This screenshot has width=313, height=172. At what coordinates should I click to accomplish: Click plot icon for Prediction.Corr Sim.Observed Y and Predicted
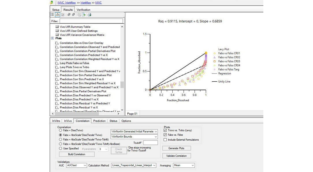(x=57, y=71)
